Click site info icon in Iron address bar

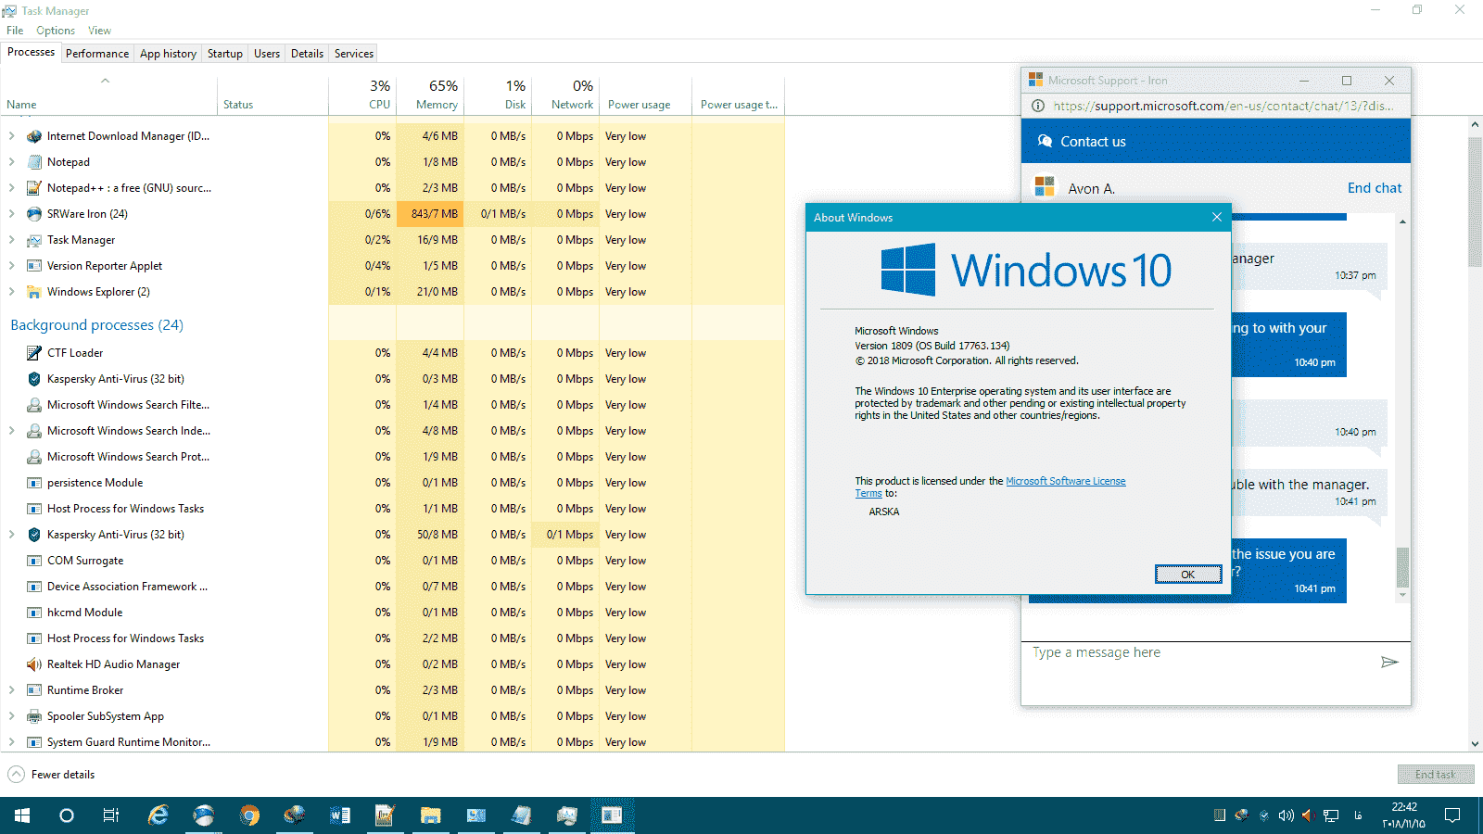[1038, 106]
